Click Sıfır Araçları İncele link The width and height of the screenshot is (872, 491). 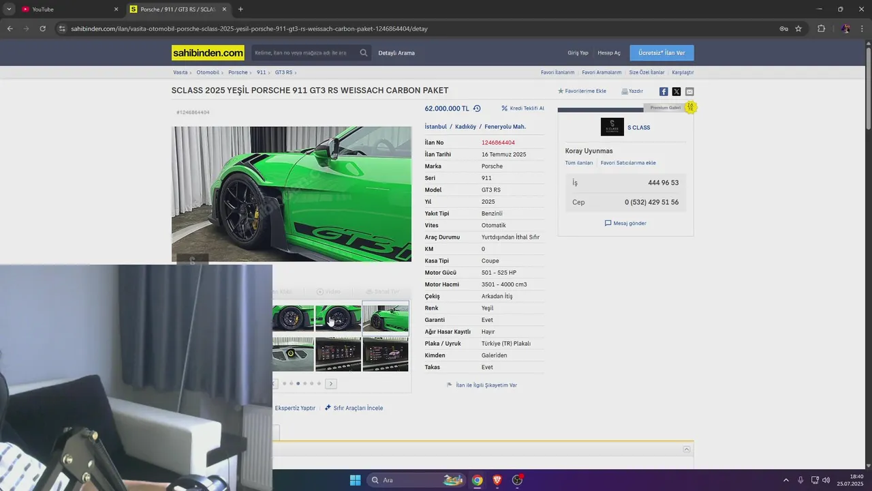[354, 408]
